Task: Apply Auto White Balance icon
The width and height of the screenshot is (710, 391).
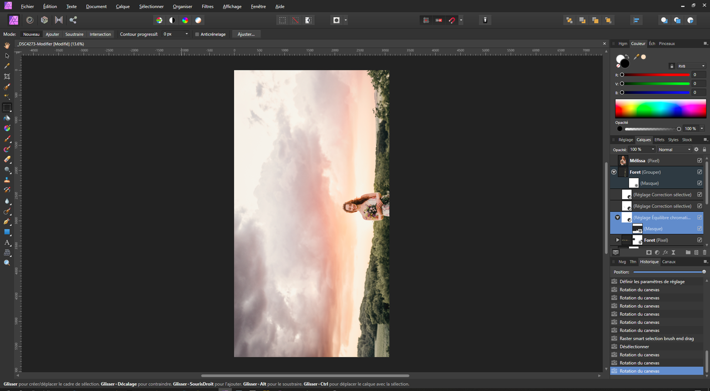Action: pos(198,20)
